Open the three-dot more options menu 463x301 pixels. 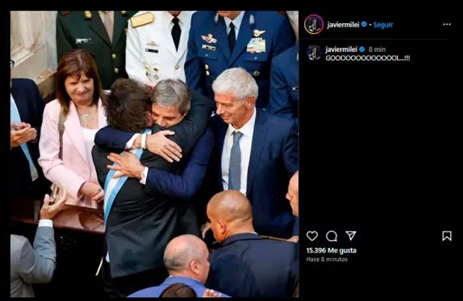(447, 24)
